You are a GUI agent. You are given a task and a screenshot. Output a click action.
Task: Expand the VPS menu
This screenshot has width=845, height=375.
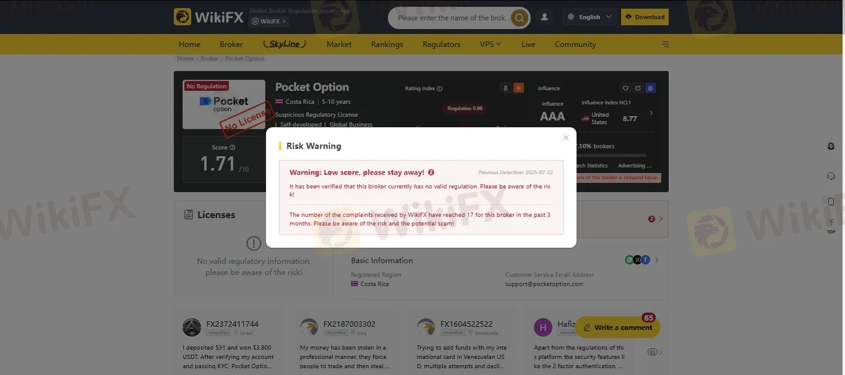[491, 44]
